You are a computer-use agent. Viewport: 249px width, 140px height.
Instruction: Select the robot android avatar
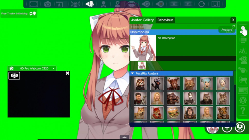tap(190, 98)
